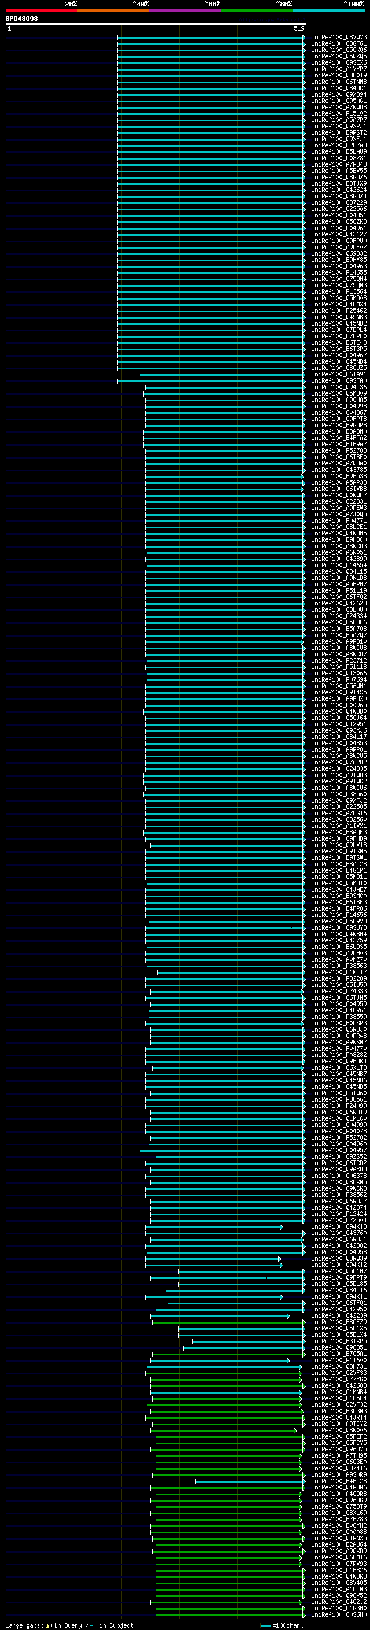Click the red ~20% legend segment

(41, 11)
